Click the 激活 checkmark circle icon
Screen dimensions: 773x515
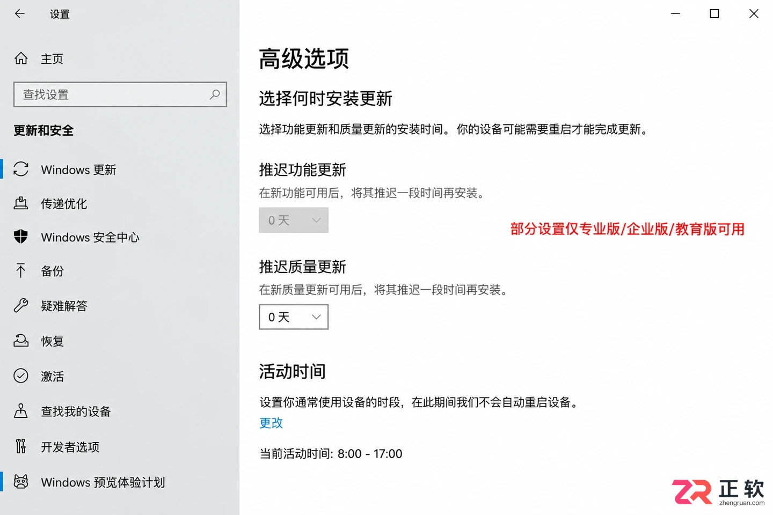pos(21,376)
